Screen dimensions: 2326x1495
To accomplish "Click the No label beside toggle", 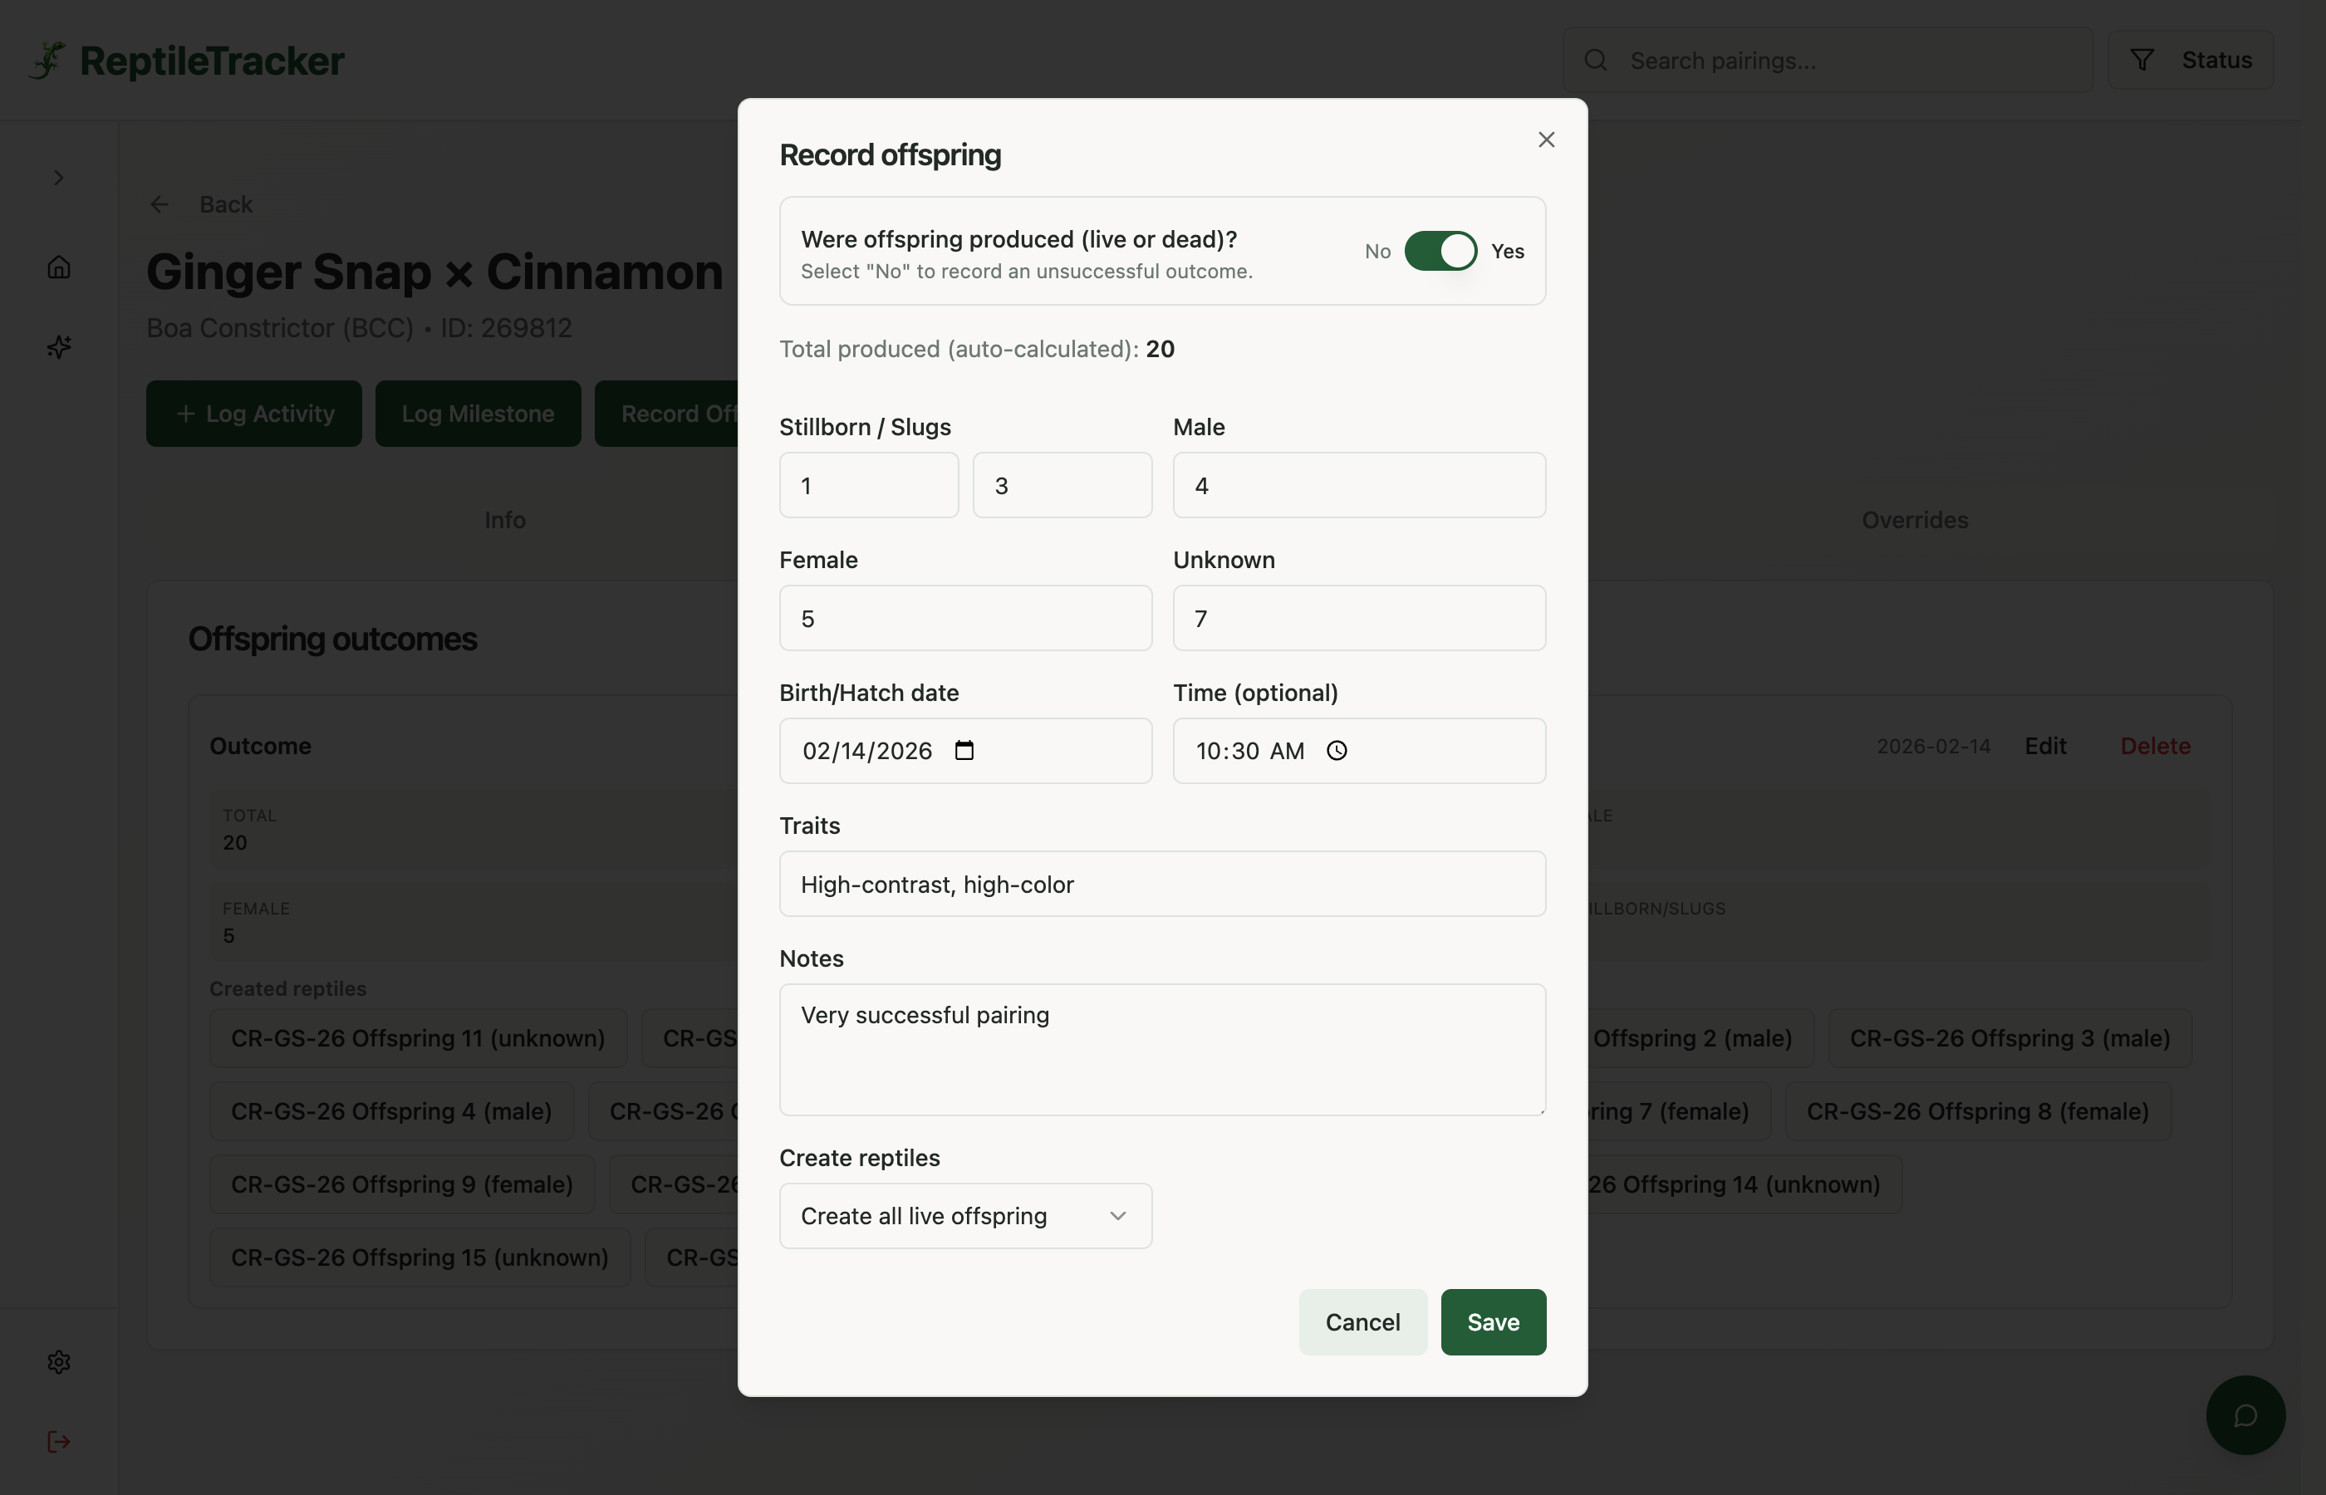I will (1376, 252).
